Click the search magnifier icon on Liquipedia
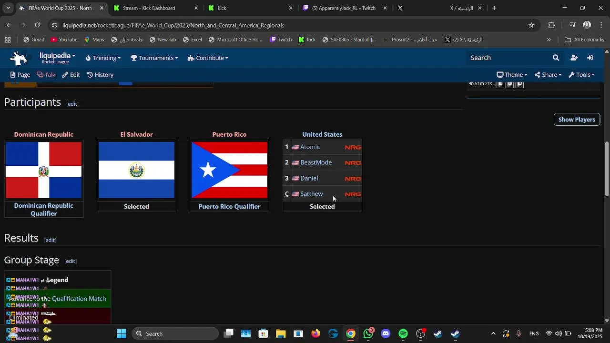Viewport: 610px width, 343px height. (x=556, y=58)
